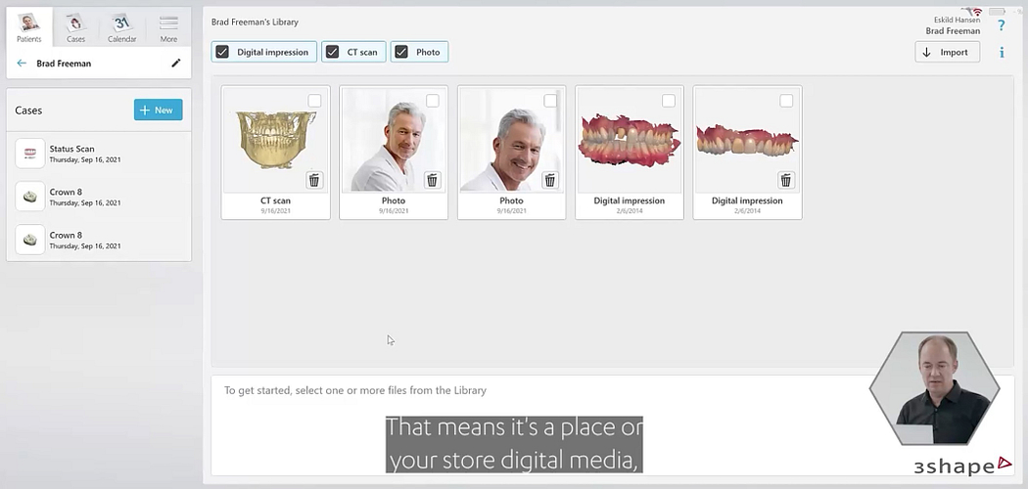The image size is (1028, 489).
Task: Expand the More menu
Action: (x=168, y=27)
